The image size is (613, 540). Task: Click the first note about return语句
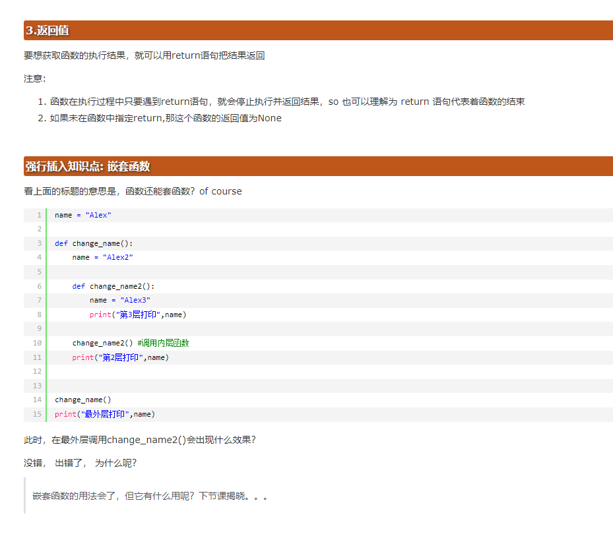click(287, 102)
